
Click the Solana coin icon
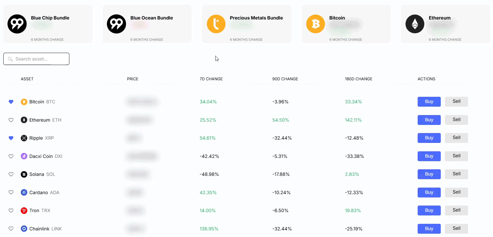click(24, 174)
